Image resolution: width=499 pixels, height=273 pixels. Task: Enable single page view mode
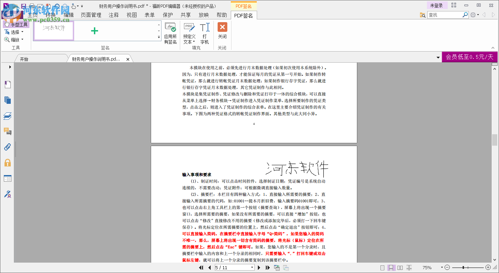tap(383, 267)
